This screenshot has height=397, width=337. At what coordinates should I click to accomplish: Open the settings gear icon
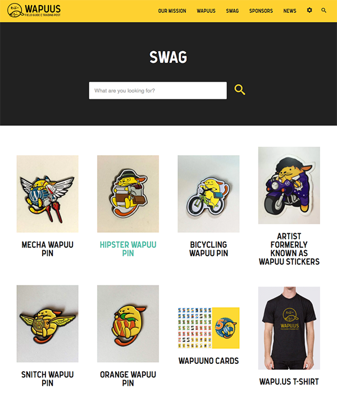(x=309, y=11)
